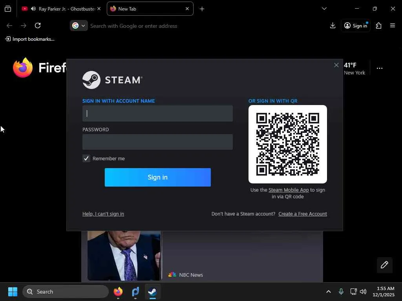Open Create a Free Account link
The image size is (402, 301).
(303, 214)
